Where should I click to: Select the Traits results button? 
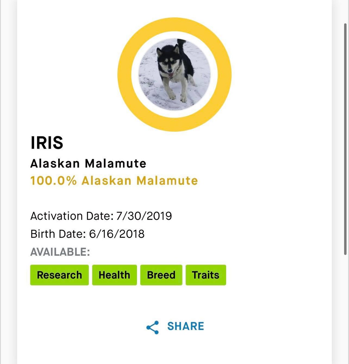click(206, 275)
